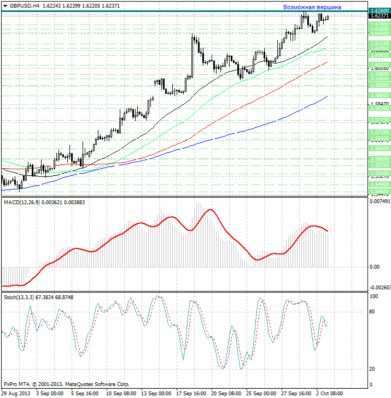
Task: Click the Stoch(13,3,3) indicator label
Action: (21, 297)
